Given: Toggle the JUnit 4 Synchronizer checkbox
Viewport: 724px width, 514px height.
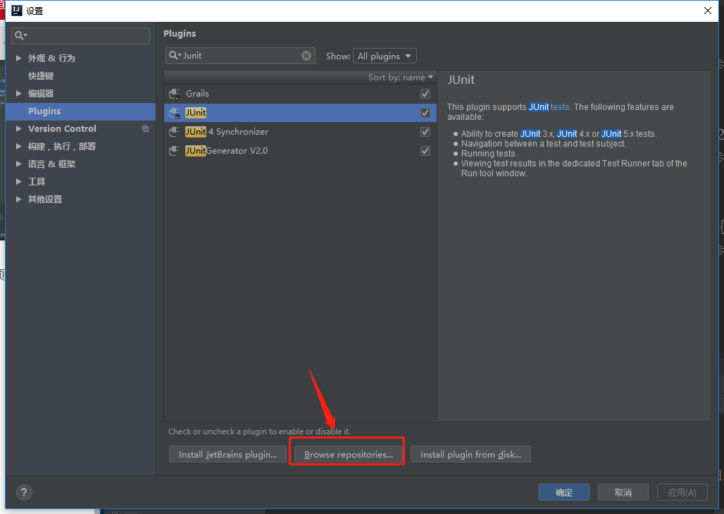Looking at the screenshot, I should pyautogui.click(x=425, y=132).
